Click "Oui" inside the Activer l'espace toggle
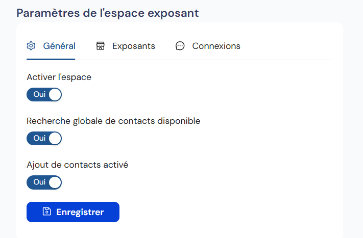Screen dimensions: 363x238 pyautogui.click(x=39, y=94)
